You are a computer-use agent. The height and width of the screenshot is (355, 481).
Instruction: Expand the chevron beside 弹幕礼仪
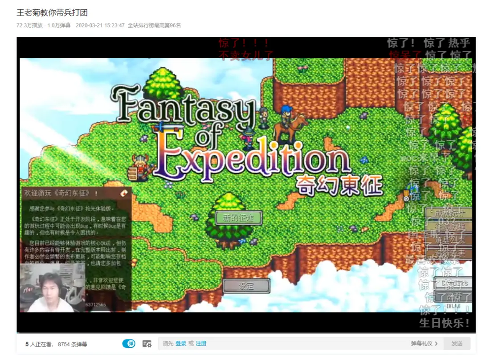click(436, 343)
